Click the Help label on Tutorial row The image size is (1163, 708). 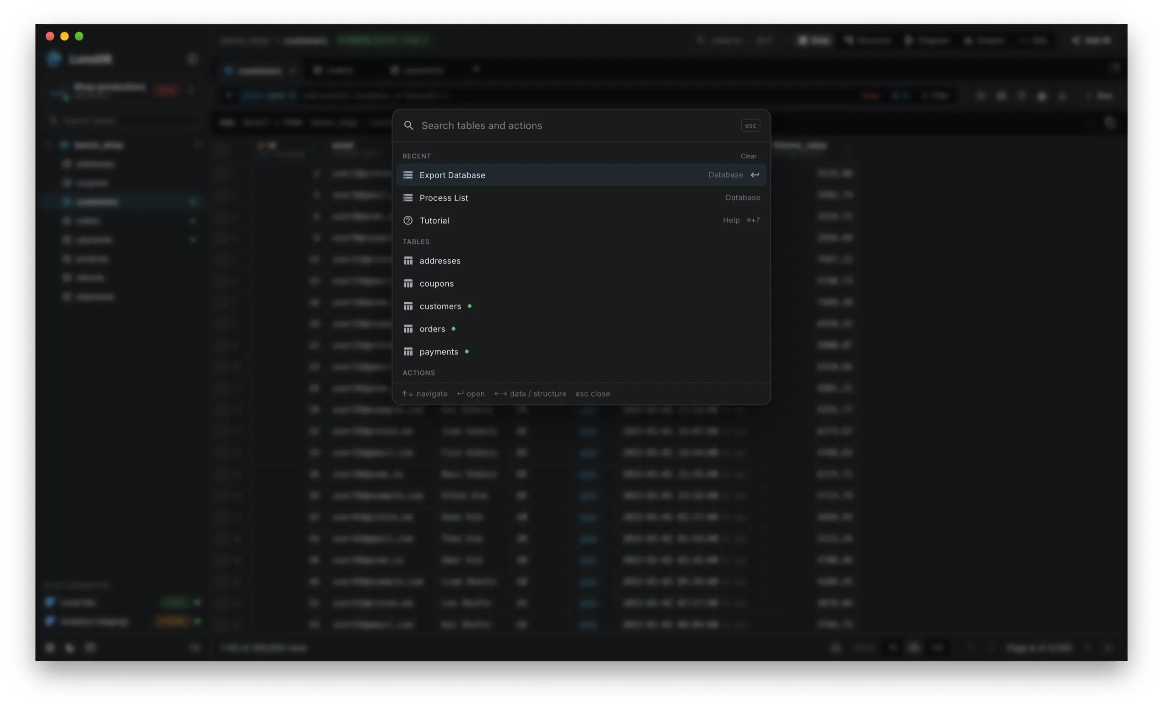[x=731, y=220]
